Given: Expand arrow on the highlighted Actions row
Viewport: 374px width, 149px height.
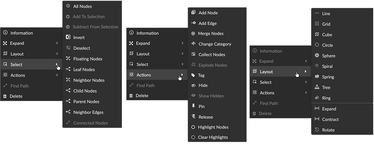Looking at the screenshot, I should [x=182, y=75].
